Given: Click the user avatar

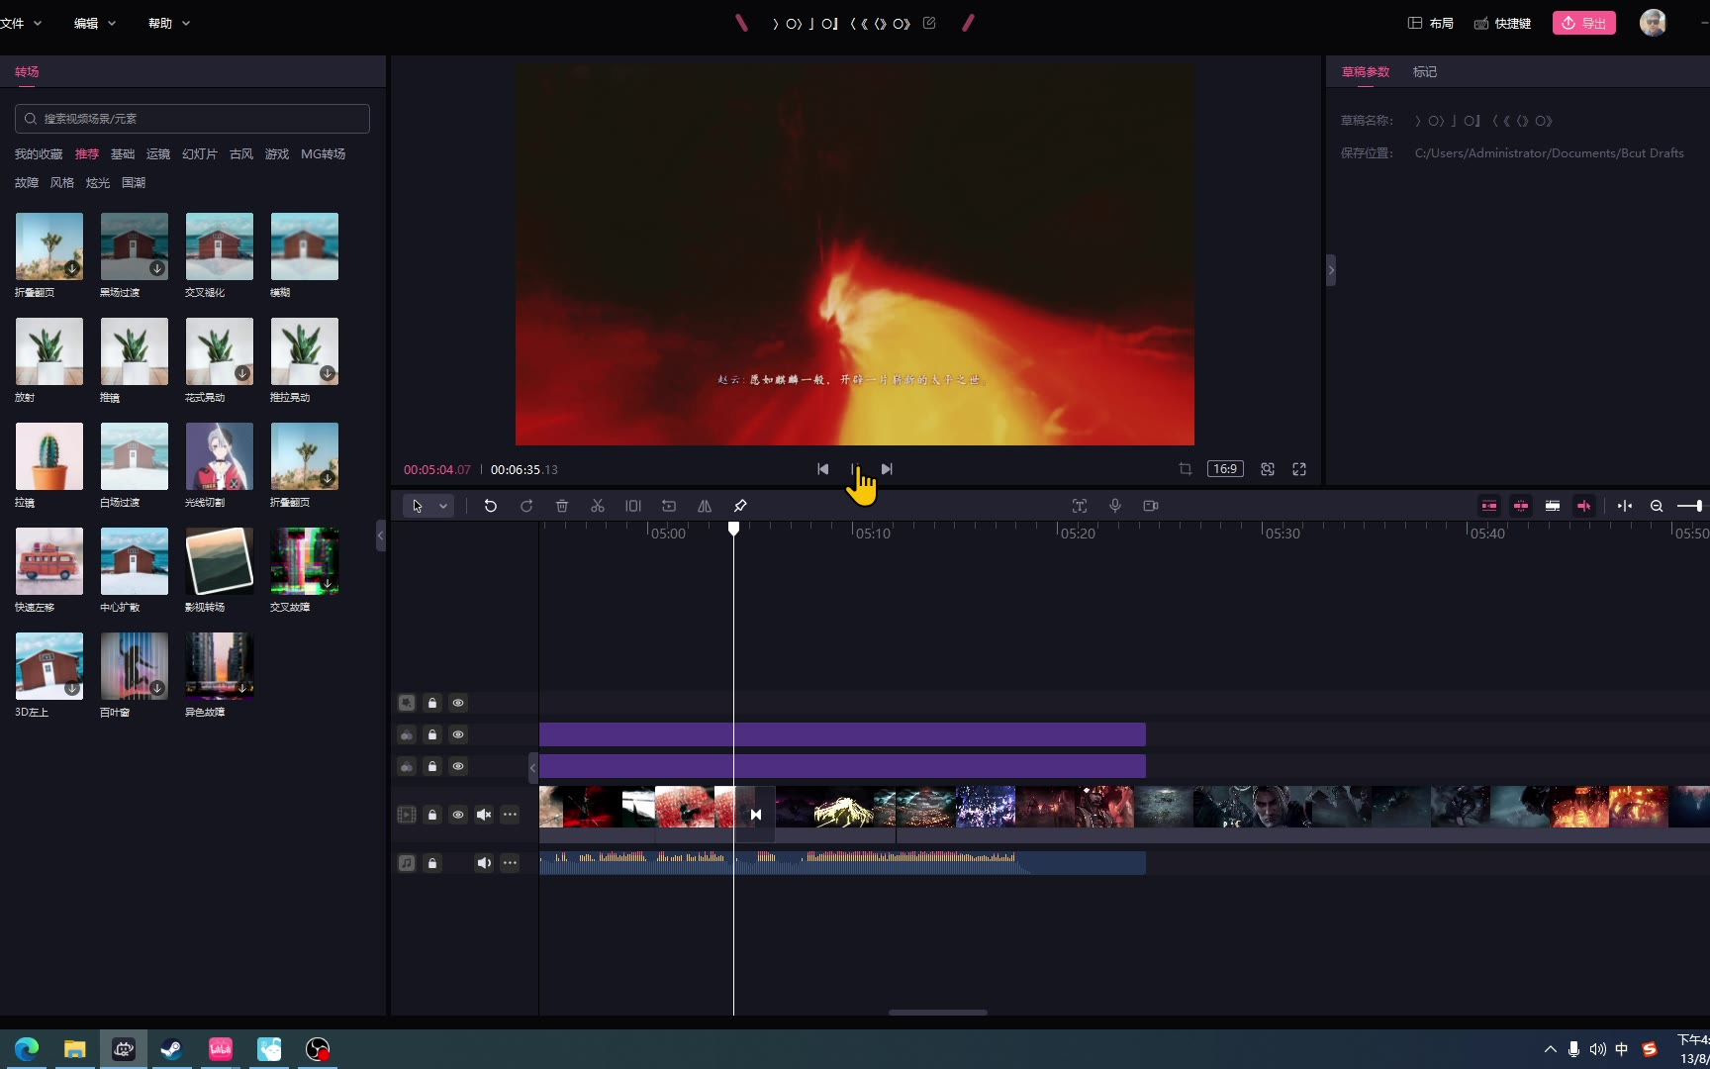Looking at the screenshot, I should click(x=1653, y=23).
